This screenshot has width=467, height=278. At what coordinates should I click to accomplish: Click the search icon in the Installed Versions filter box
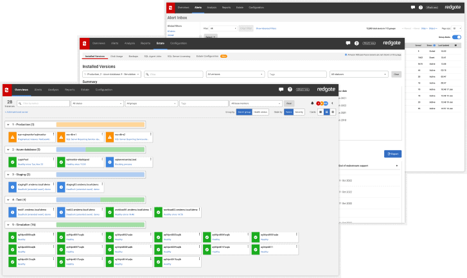147,74
